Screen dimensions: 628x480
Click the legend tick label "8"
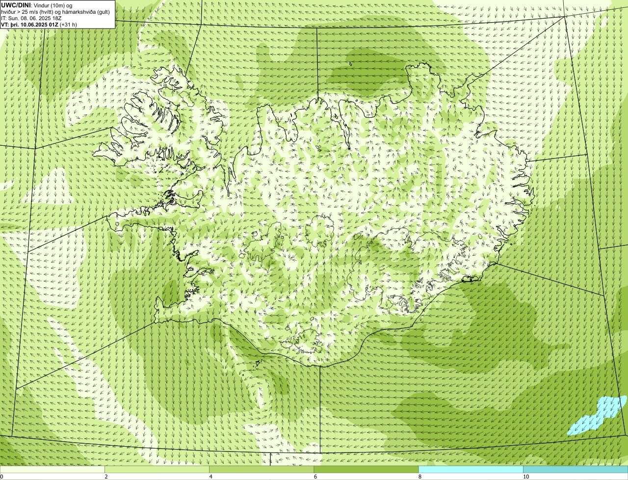[x=420, y=477]
